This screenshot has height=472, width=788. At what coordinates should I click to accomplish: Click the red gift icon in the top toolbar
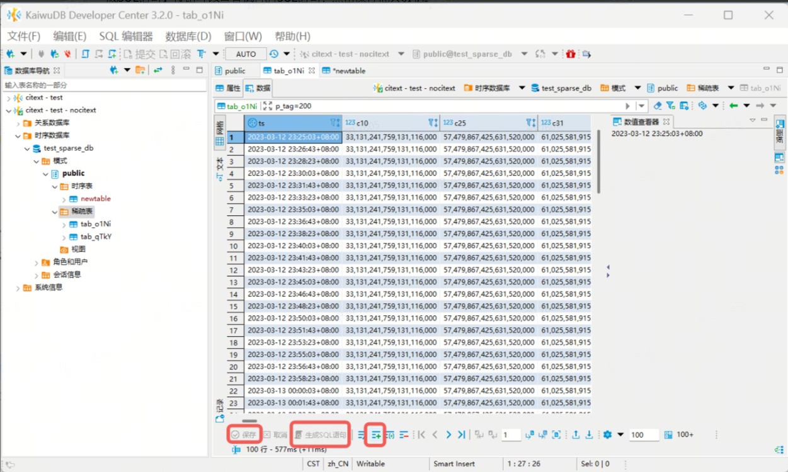(x=571, y=54)
